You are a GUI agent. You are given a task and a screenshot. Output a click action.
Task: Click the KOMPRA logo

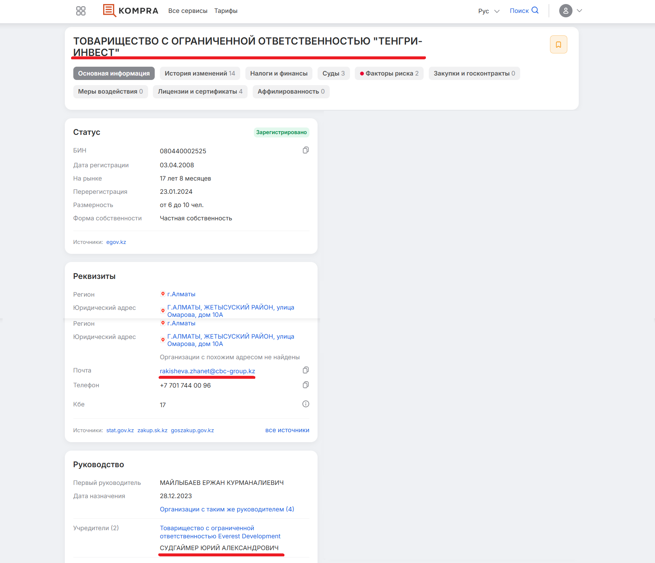(130, 11)
